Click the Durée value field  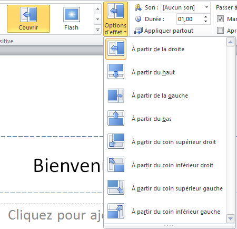click(190, 19)
